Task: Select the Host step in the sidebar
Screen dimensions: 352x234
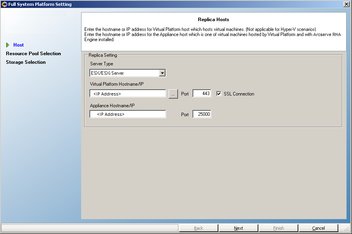Action: [x=18, y=45]
